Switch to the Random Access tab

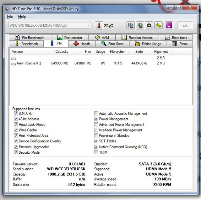[x=137, y=38]
